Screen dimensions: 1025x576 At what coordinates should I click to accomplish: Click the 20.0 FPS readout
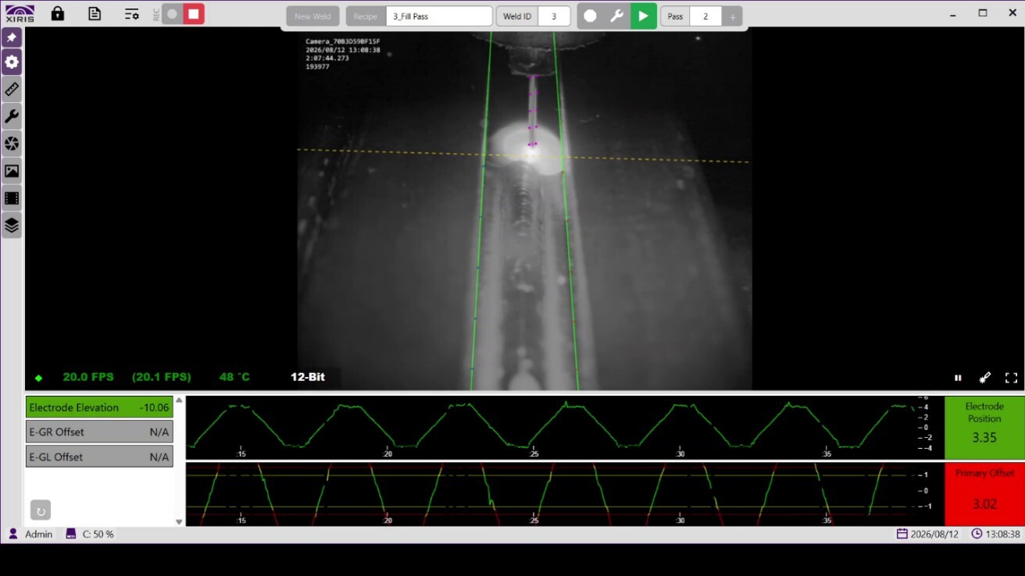pyautogui.click(x=88, y=377)
